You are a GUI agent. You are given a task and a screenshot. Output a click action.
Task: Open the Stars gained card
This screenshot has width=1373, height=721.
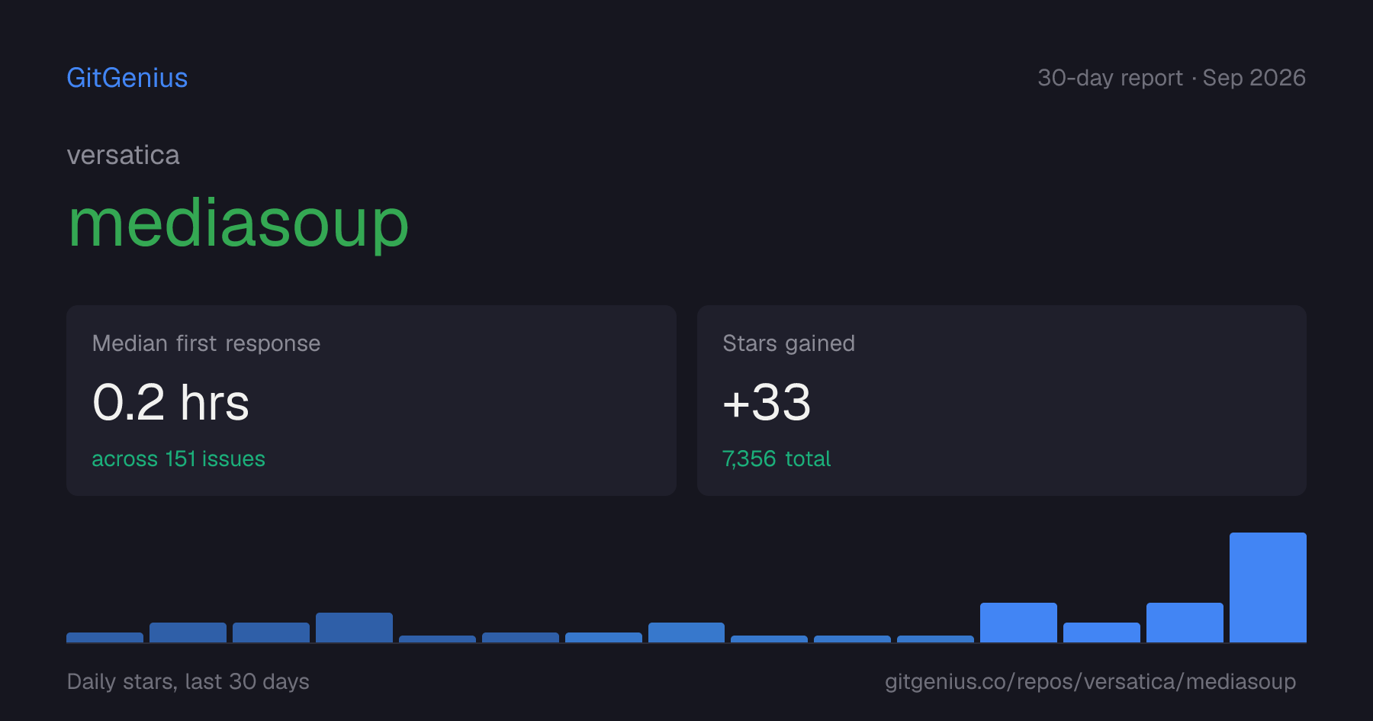pyautogui.click(x=1002, y=401)
